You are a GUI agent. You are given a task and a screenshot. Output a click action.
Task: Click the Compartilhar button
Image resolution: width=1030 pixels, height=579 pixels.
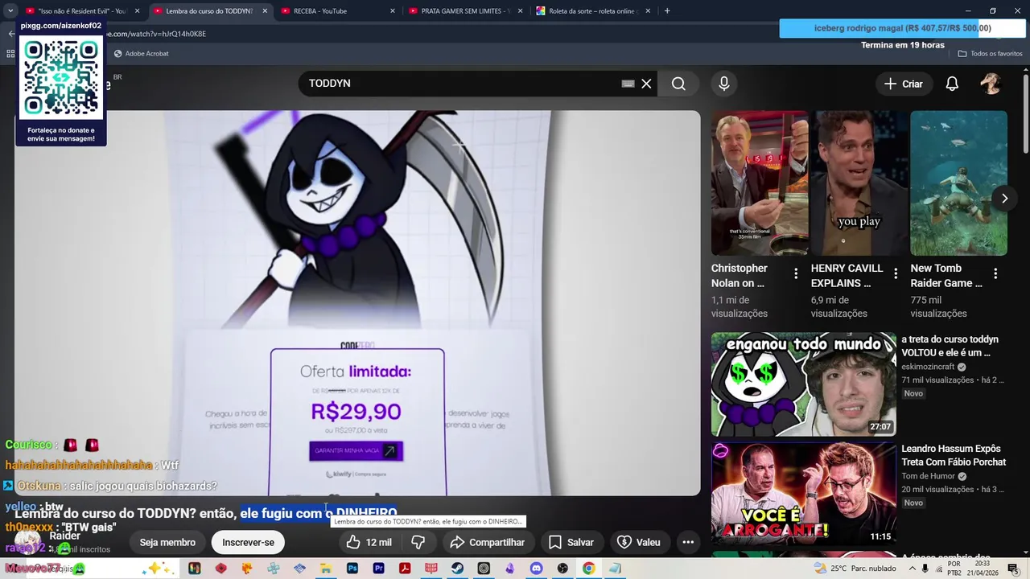pos(487,543)
